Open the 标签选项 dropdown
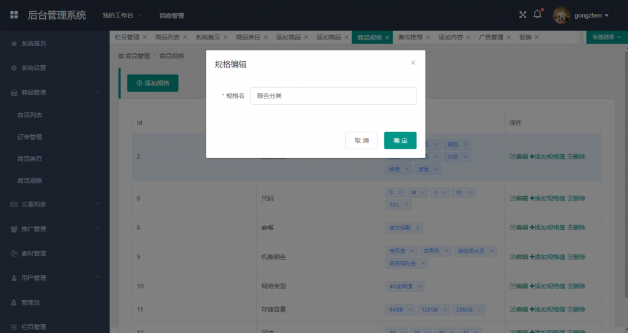This screenshot has height=333, width=628. coord(607,37)
